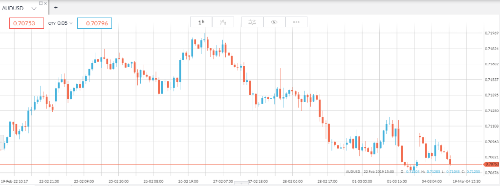This screenshot has height=186, width=500.
Task: Open the candlestick chart type selector
Action: (x=223, y=22)
